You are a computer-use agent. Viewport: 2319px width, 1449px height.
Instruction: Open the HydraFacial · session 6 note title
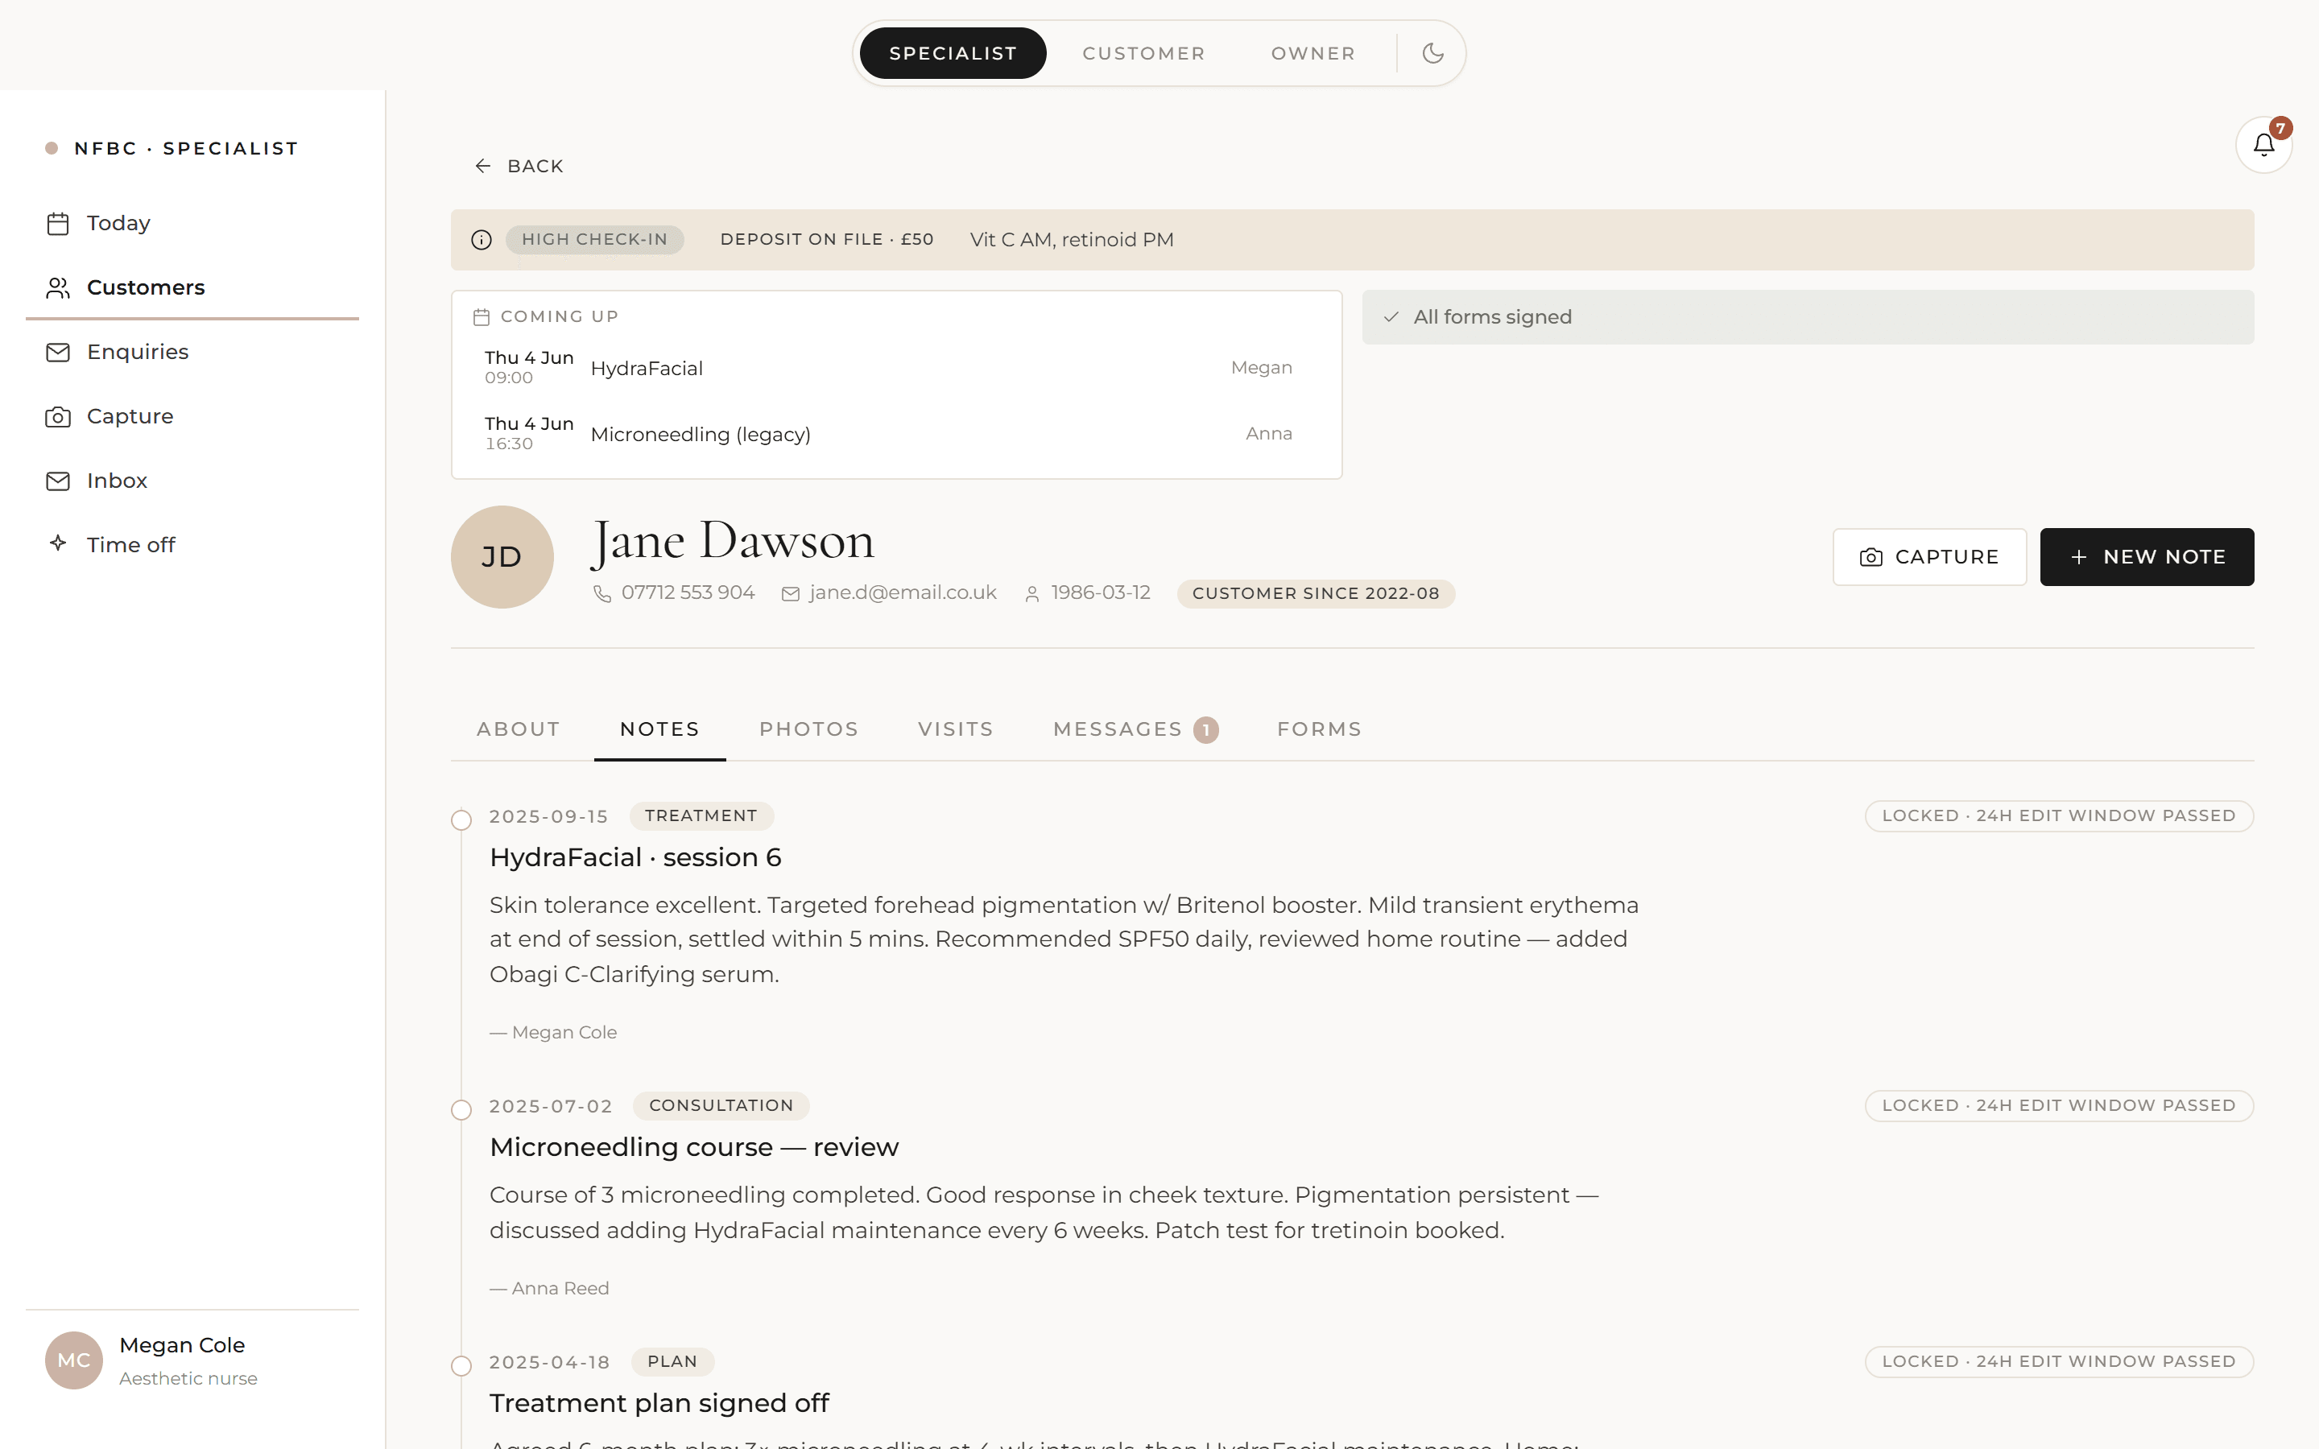coord(635,857)
